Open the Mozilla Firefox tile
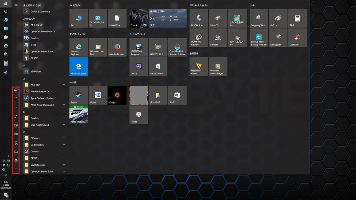The height and width of the screenshot is (200, 356). pos(117,47)
